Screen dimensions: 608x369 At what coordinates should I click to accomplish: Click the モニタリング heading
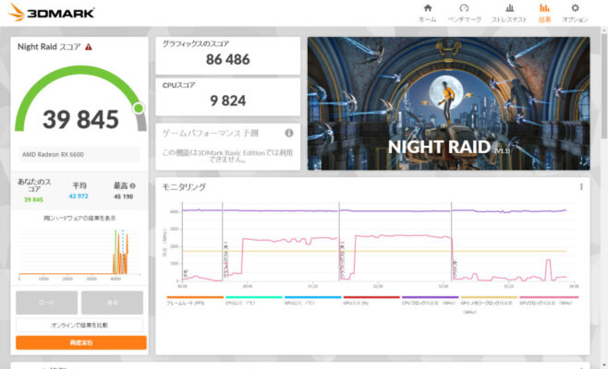coord(184,187)
